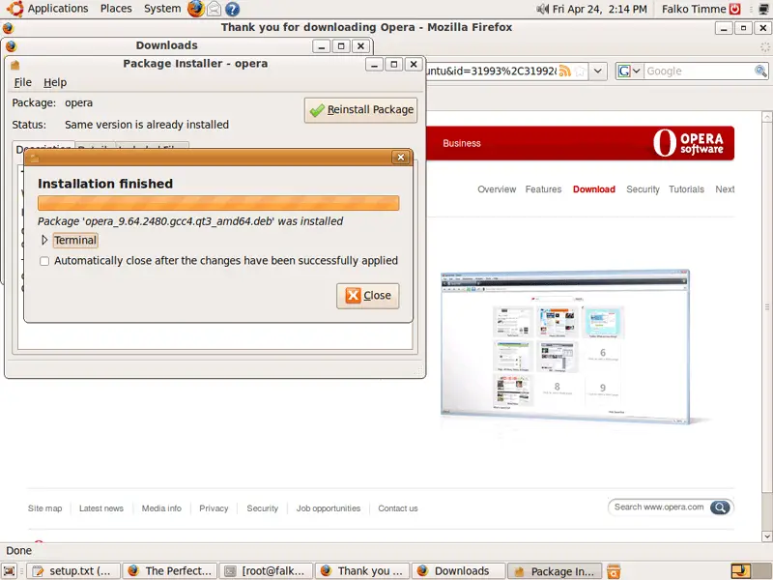Click the clock showing Fri Apr 24, 2:14 PM

599,9
